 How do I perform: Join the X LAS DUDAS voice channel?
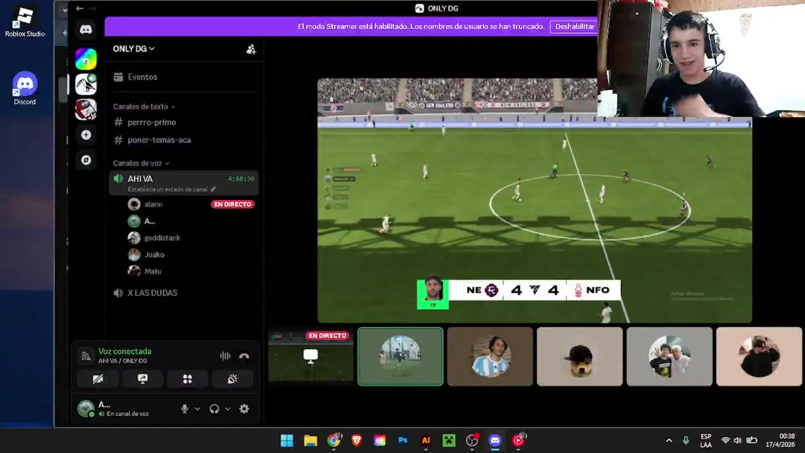tap(183, 293)
